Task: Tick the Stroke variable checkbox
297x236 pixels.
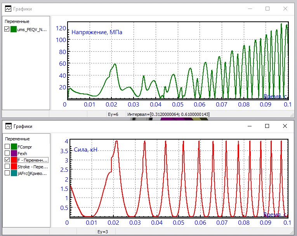Action: click(7, 166)
